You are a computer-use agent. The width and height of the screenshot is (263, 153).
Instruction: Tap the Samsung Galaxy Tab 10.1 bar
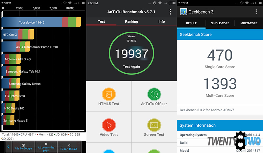click(x=11, y=71)
